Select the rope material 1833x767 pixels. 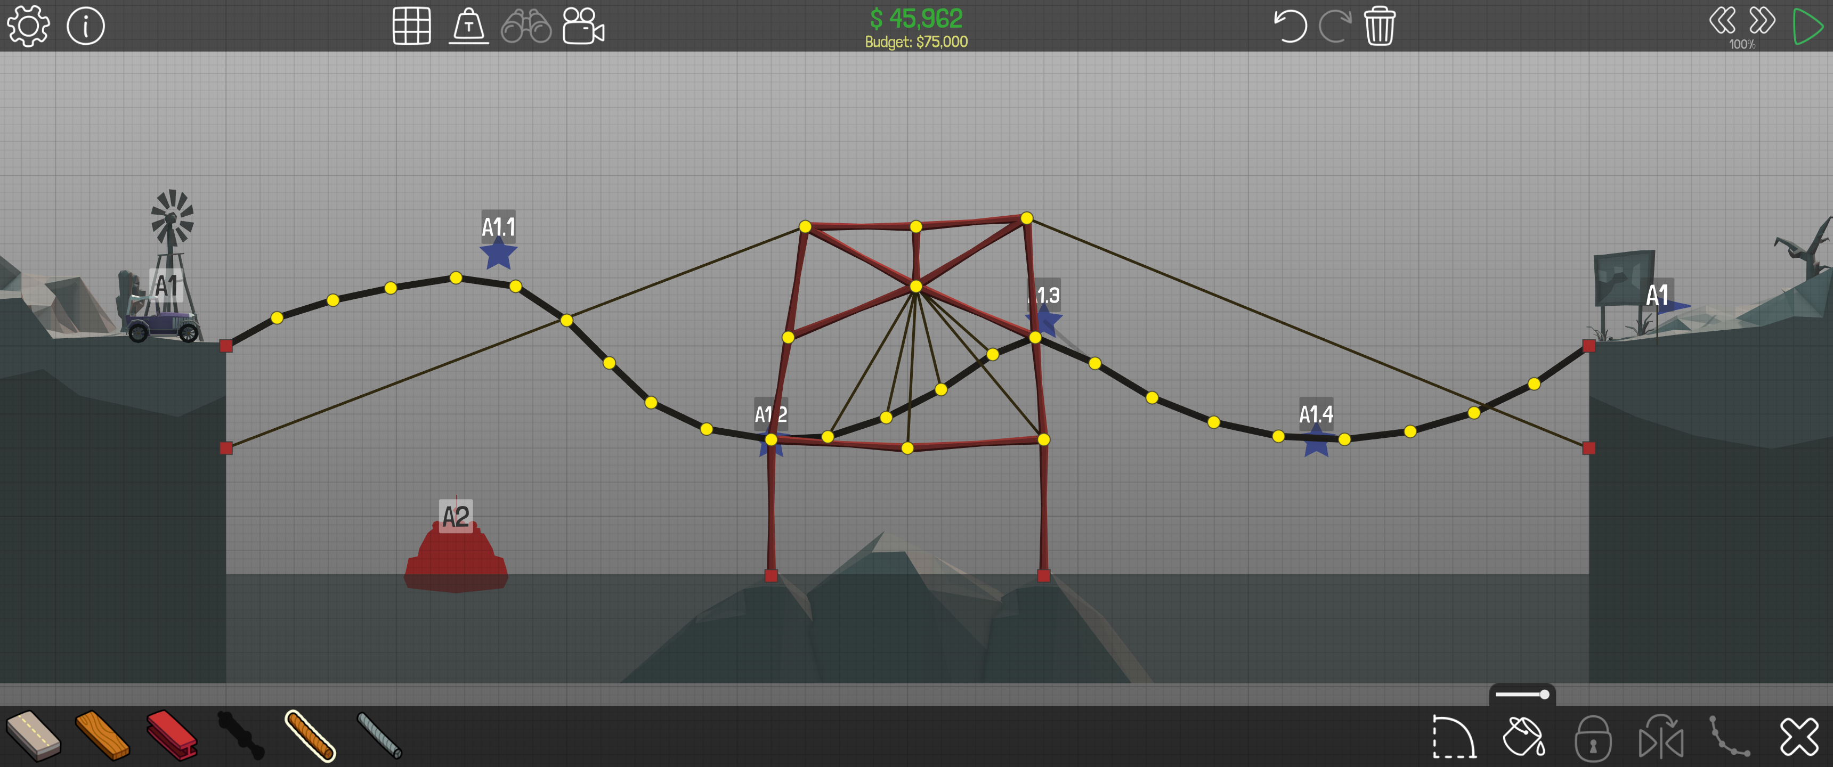[x=310, y=736]
